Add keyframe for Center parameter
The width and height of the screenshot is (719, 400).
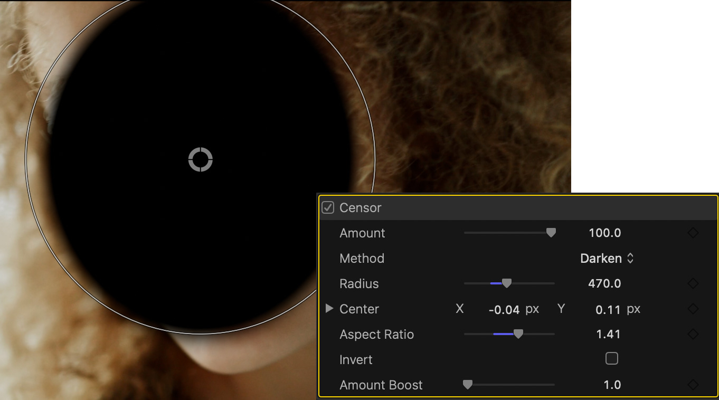click(x=693, y=309)
